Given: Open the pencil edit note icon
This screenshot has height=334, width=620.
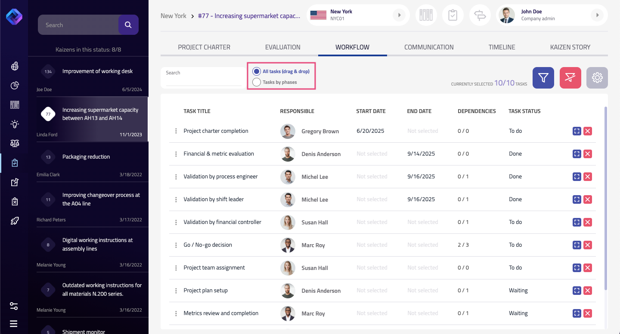Looking at the screenshot, I should [15, 182].
